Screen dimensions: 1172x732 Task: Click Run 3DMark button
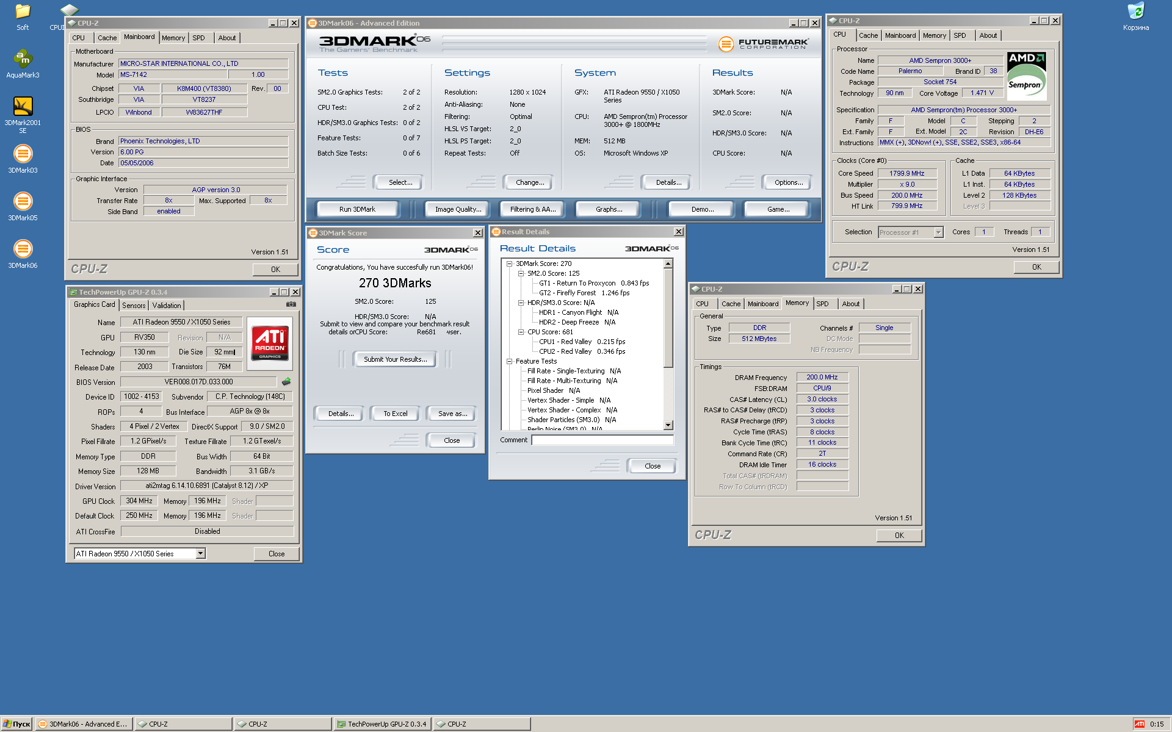point(357,209)
